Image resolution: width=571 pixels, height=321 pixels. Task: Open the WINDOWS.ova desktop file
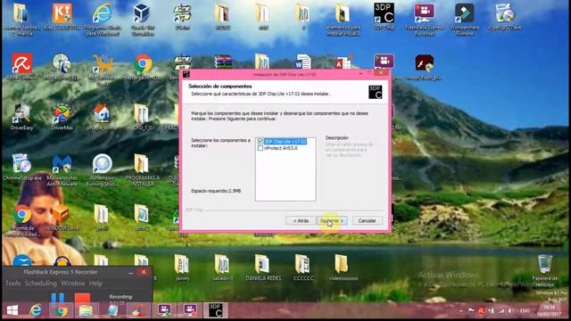click(x=62, y=218)
